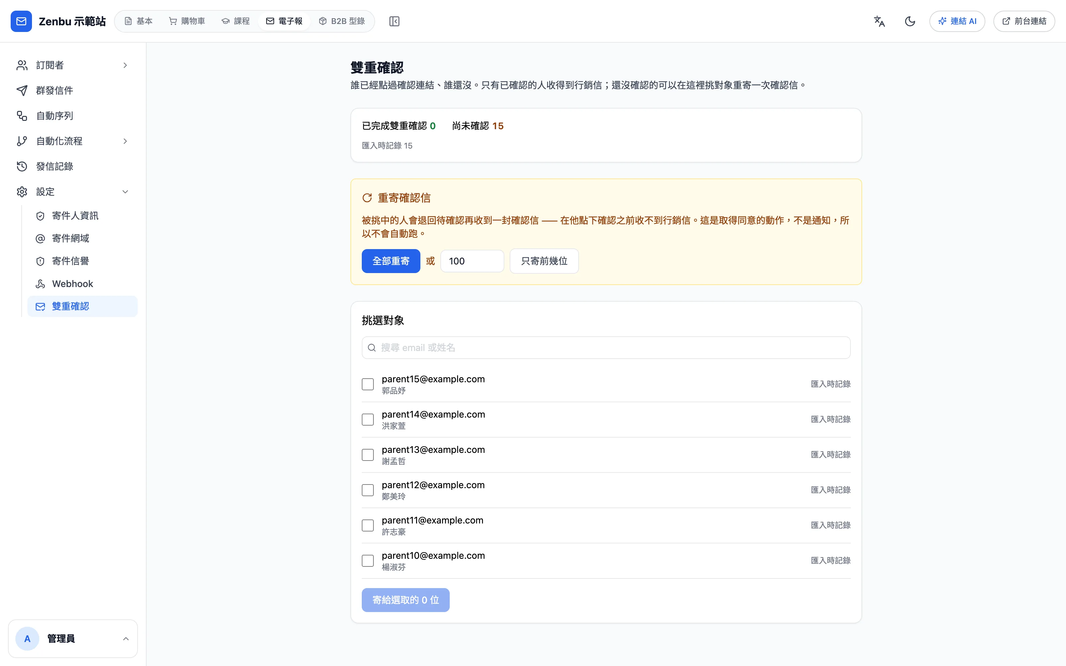Click the search magnifier icon
Image resolution: width=1066 pixels, height=666 pixels.
[x=372, y=348]
